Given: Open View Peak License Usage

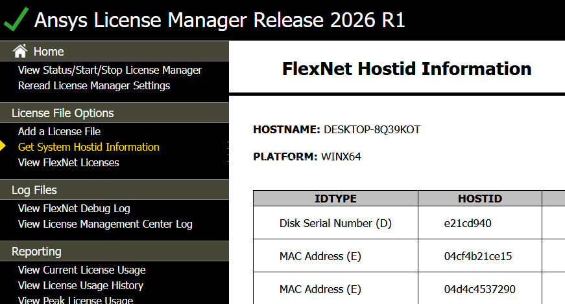Looking at the screenshot, I should click(76, 300).
